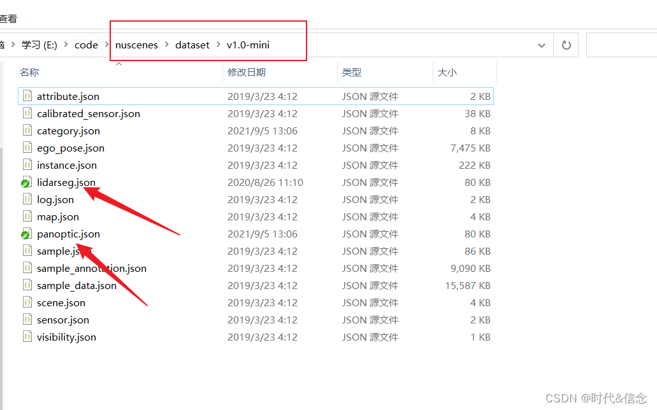The height and width of the screenshot is (410, 657).
Task: Select file name attribute.json
Action: [x=68, y=96]
